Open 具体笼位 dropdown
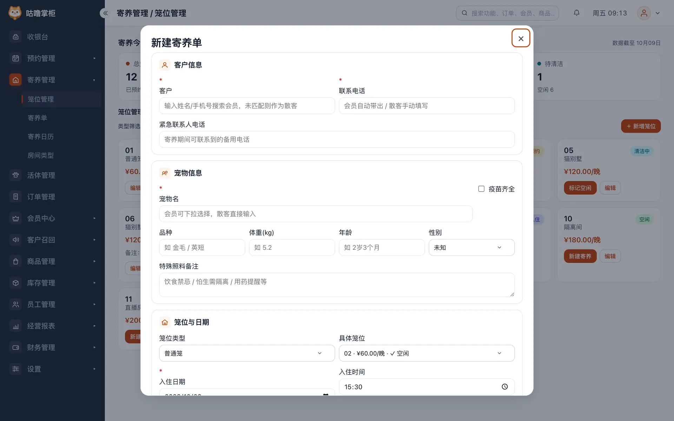This screenshot has width=674, height=421. [427, 353]
